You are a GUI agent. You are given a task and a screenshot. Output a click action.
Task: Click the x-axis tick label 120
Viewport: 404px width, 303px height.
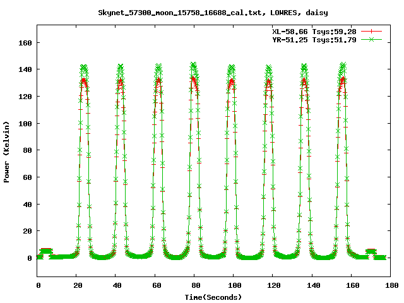pyautogui.click(x=273, y=285)
